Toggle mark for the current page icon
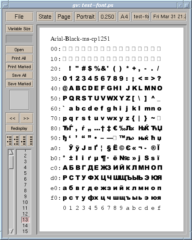Image resolution: width=192 pixels, height=240 pixels. pos(23,140)
